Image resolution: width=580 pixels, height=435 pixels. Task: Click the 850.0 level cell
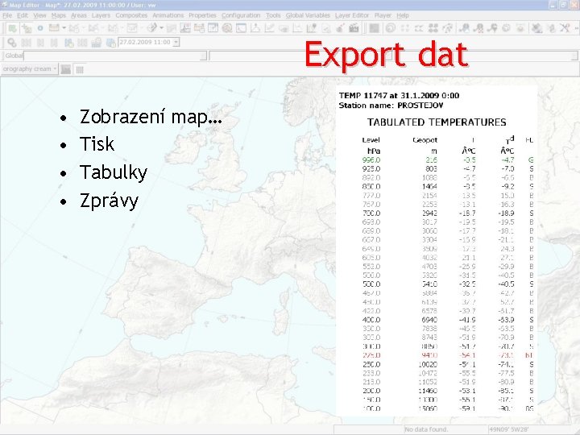click(371, 187)
